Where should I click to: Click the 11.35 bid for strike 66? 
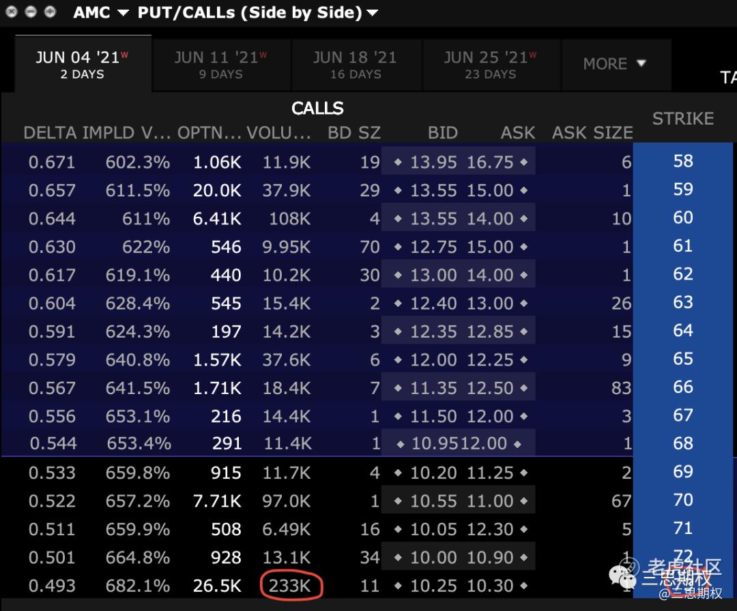tap(433, 388)
